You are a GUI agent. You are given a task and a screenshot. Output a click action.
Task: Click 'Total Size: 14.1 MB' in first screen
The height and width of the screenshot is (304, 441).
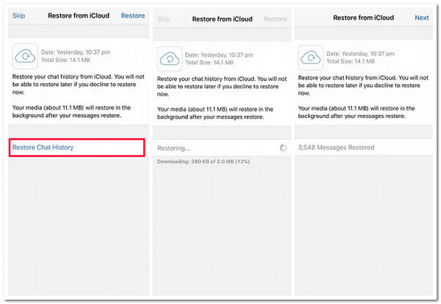click(65, 60)
